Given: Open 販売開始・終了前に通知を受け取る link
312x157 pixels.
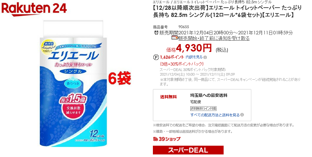Looking at the screenshot, I should click(x=214, y=38).
